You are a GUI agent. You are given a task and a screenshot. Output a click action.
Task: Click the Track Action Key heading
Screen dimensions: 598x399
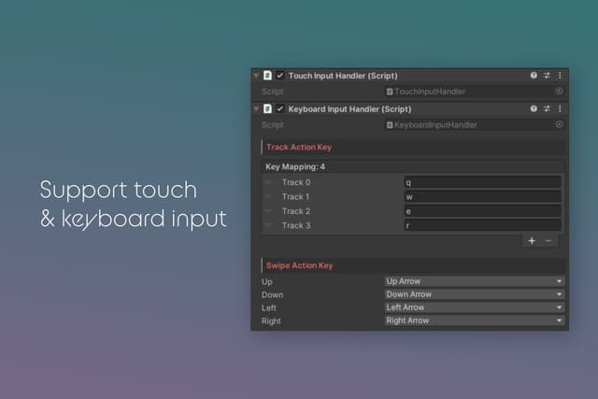pyautogui.click(x=299, y=147)
